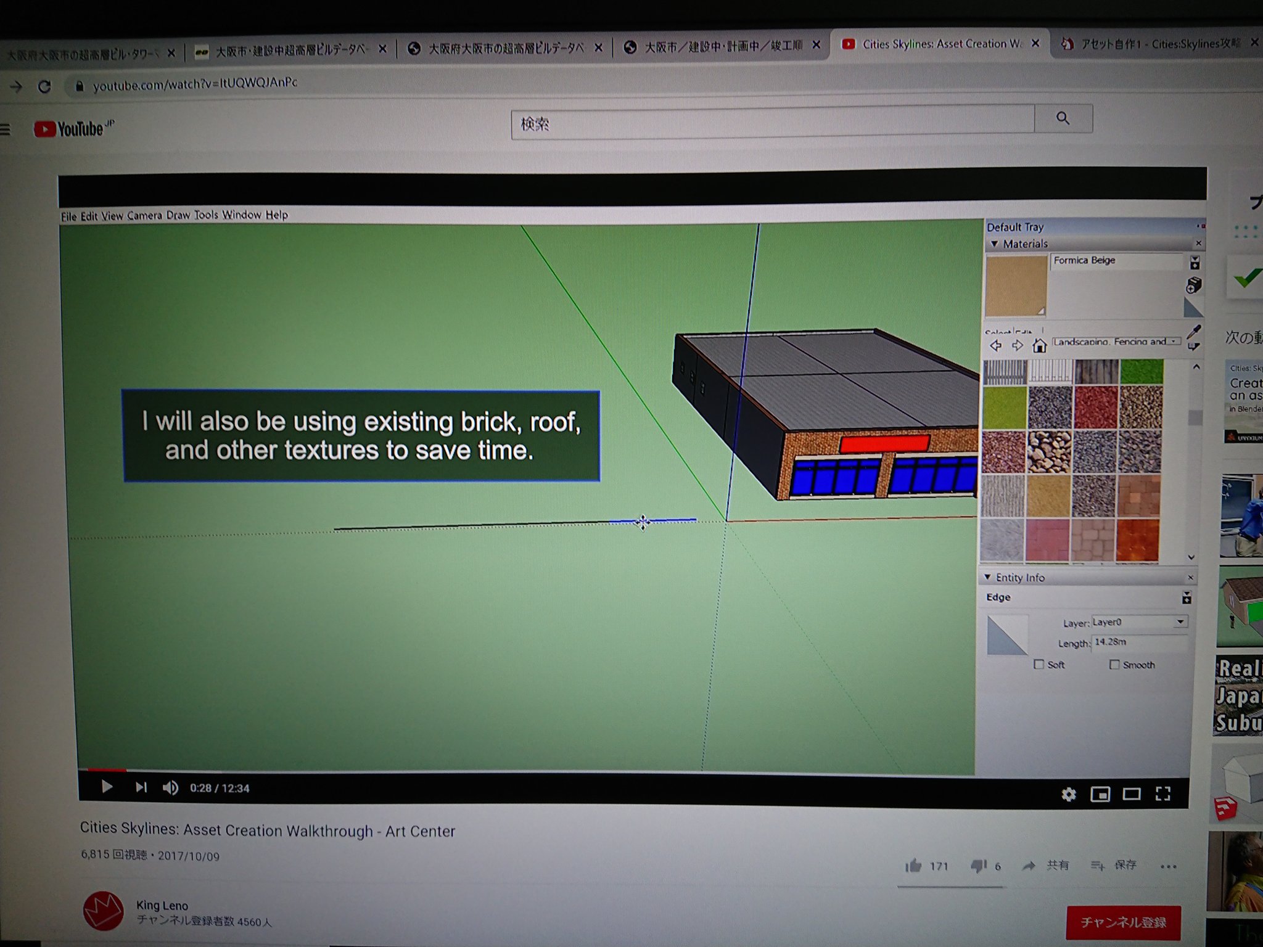The height and width of the screenshot is (947, 1263).
Task: Click the search magnifier button
Action: [1063, 118]
